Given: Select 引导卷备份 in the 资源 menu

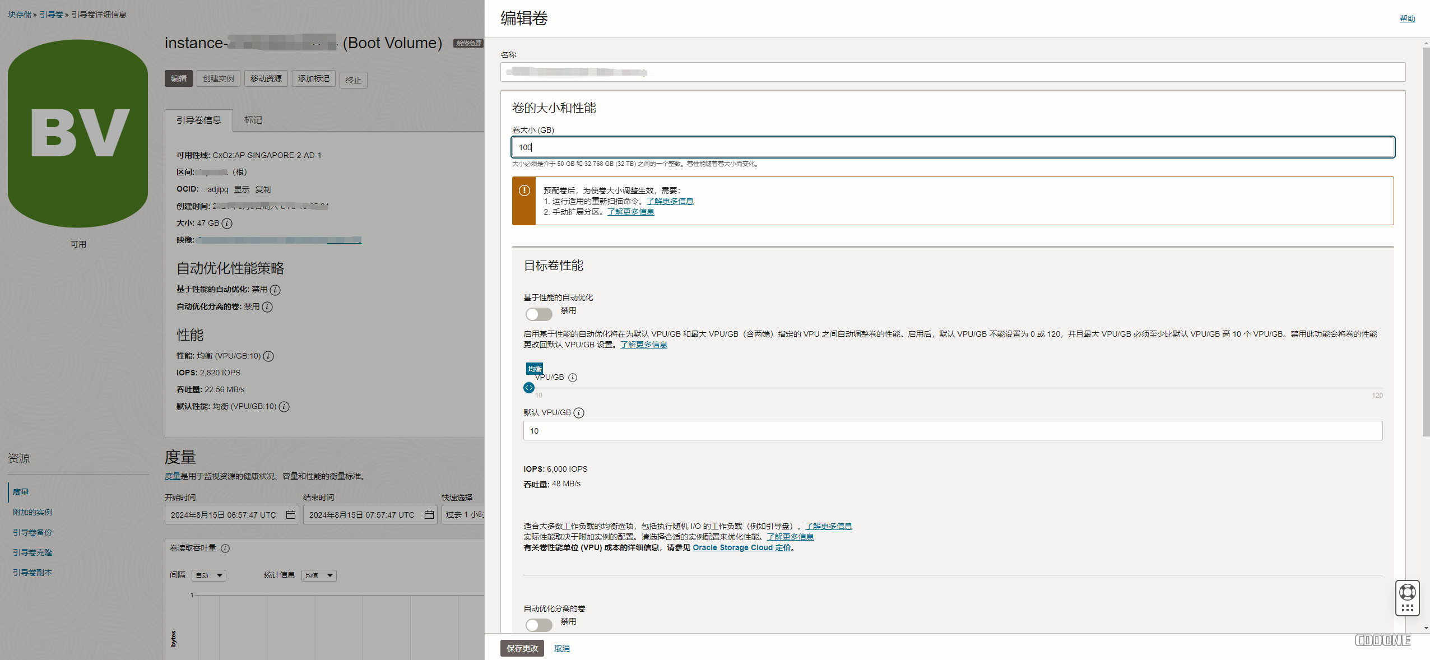Looking at the screenshot, I should [x=32, y=532].
